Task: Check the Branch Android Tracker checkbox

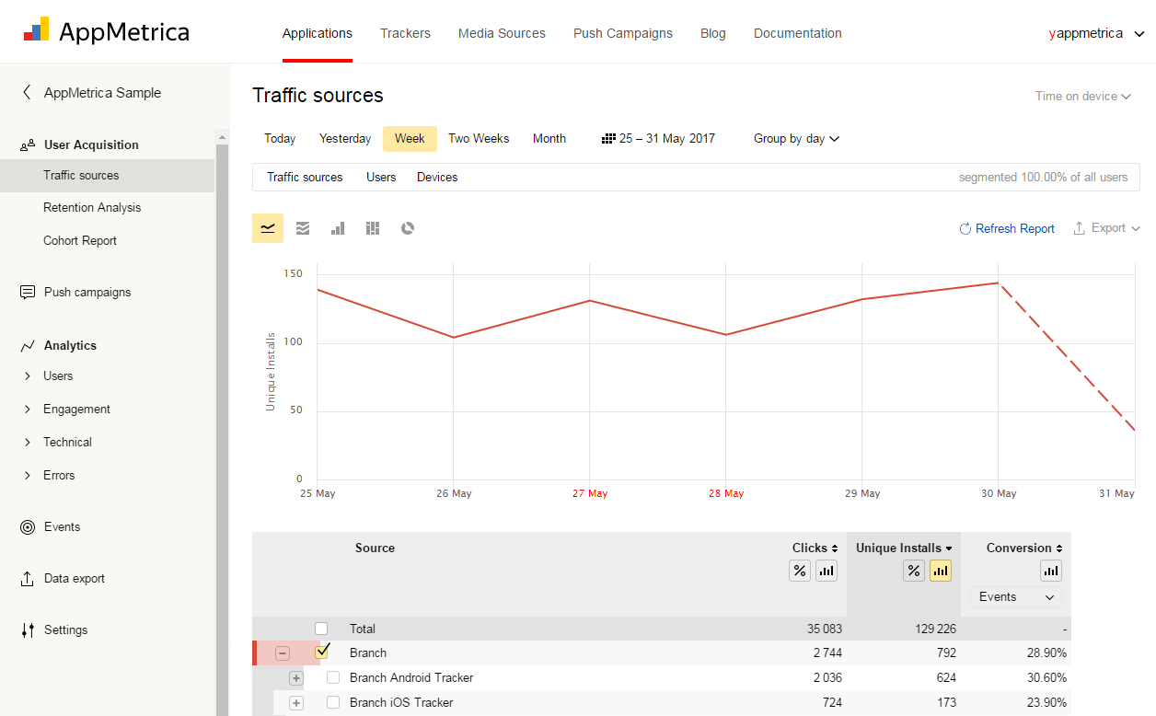Action: click(333, 677)
